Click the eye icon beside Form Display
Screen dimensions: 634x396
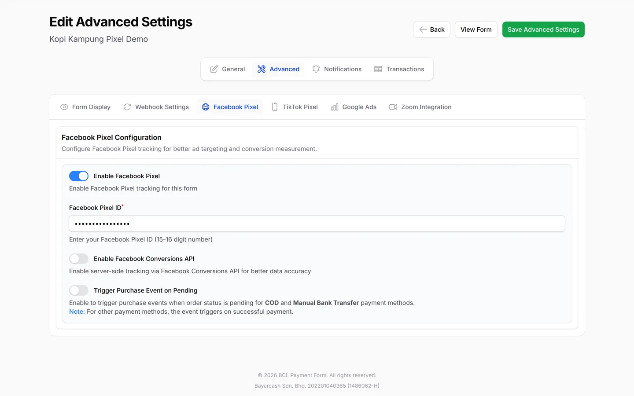point(64,107)
